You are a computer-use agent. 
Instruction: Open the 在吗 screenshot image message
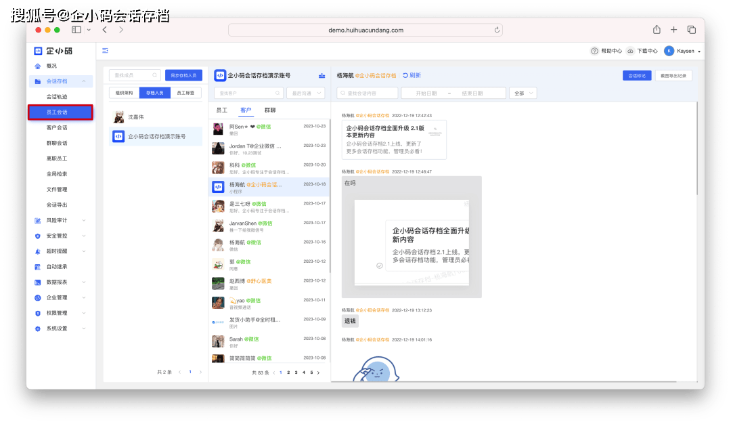click(x=412, y=237)
